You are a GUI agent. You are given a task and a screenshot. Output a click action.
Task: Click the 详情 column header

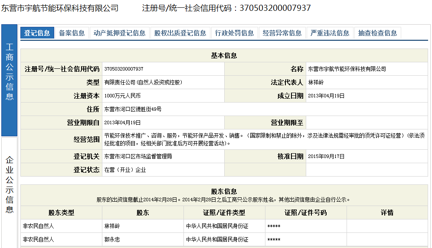[387, 213]
